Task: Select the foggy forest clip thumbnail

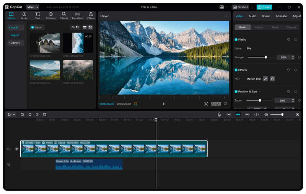Action: (78, 70)
